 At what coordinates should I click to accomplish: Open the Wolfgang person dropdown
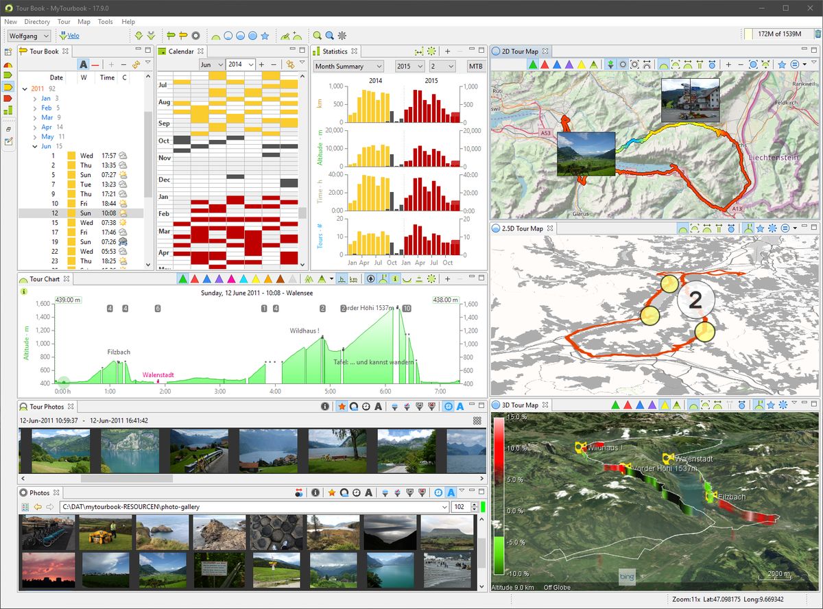29,36
